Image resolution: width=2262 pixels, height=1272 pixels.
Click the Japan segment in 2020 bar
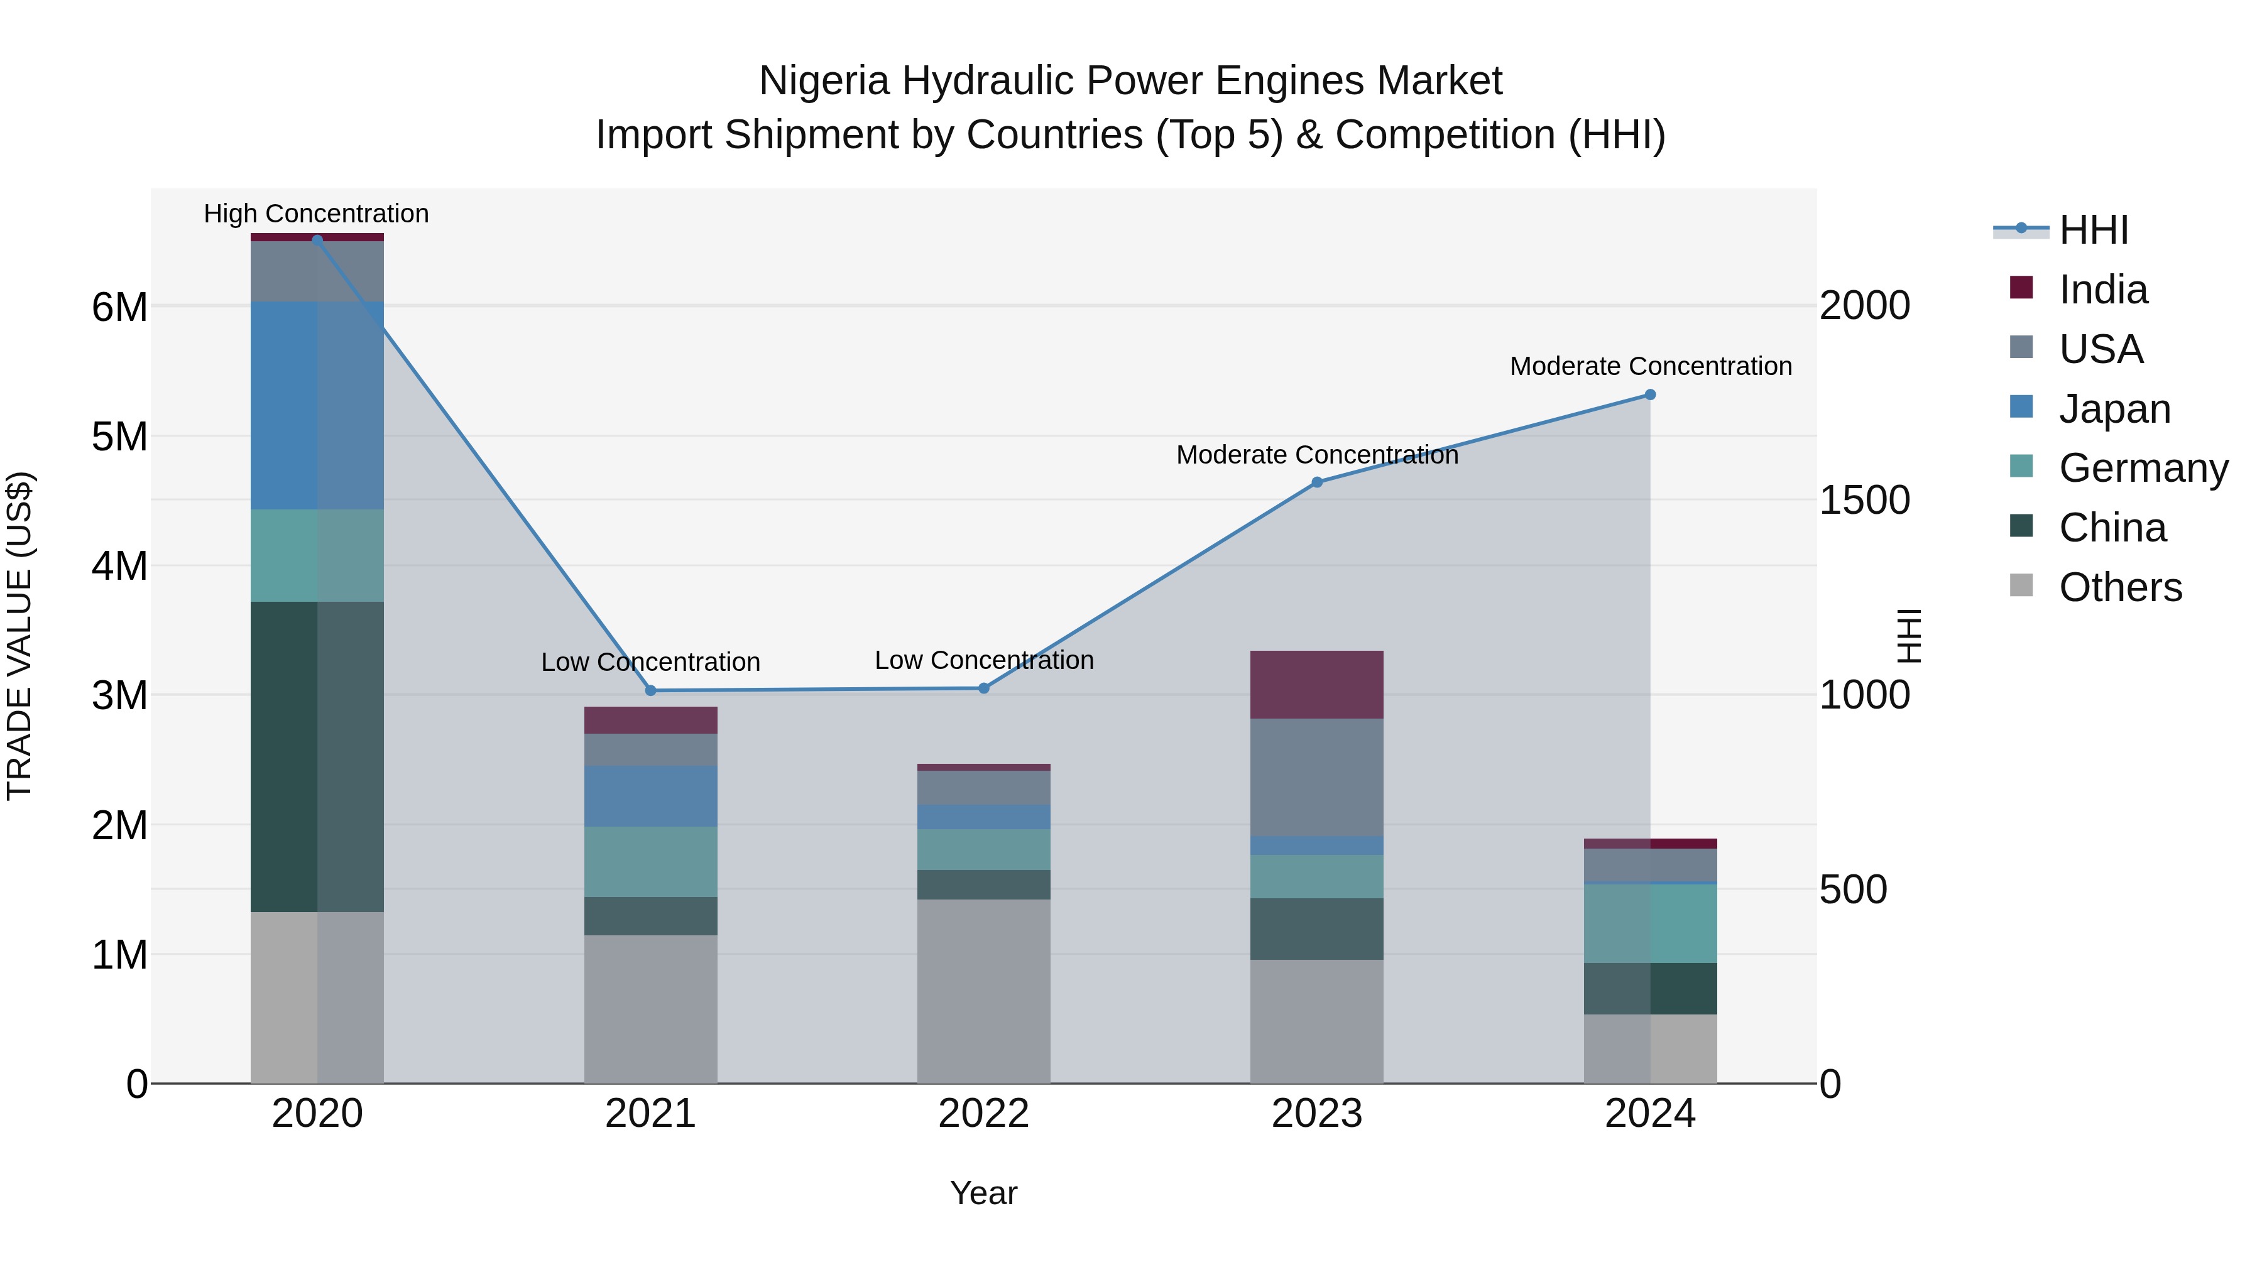point(317,406)
